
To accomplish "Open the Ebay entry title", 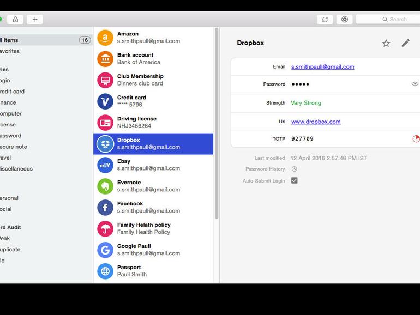I will [x=124, y=161].
